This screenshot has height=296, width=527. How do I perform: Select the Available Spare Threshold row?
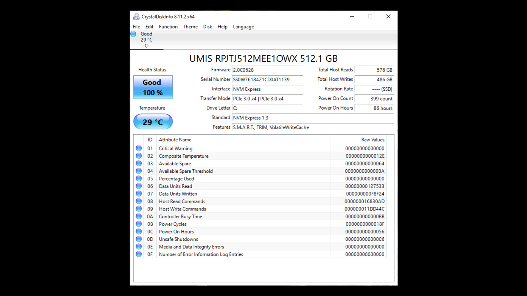pyautogui.click(x=186, y=171)
